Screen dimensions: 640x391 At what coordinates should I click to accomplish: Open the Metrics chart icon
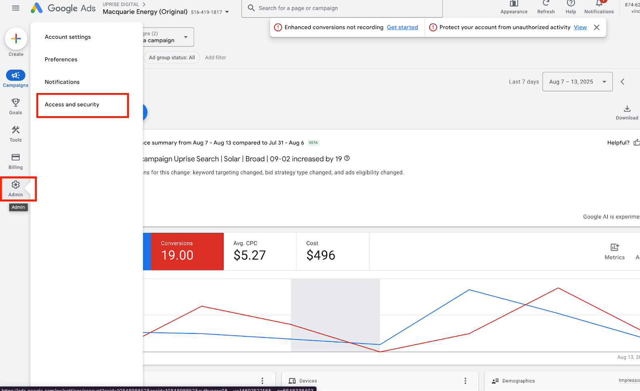pyautogui.click(x=615, y=247)
